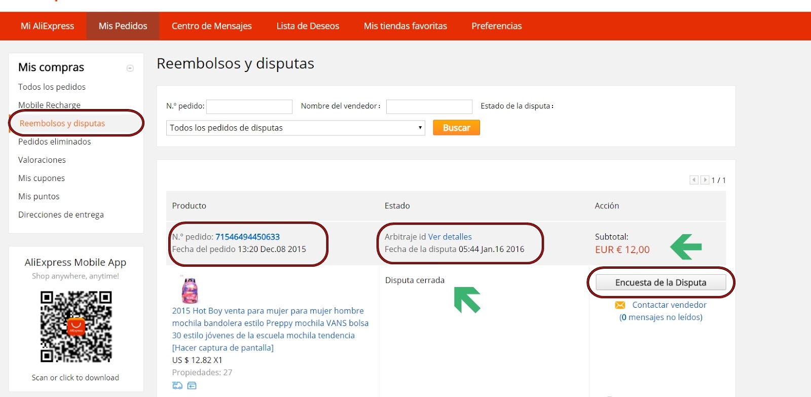Click the Acción column header

point(607,206)
